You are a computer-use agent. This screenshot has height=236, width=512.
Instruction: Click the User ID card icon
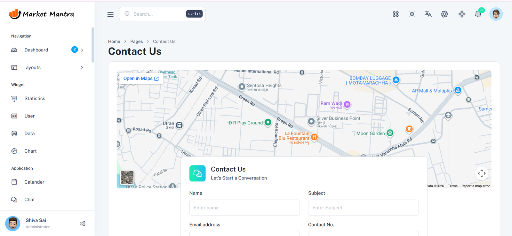[14, 116]
